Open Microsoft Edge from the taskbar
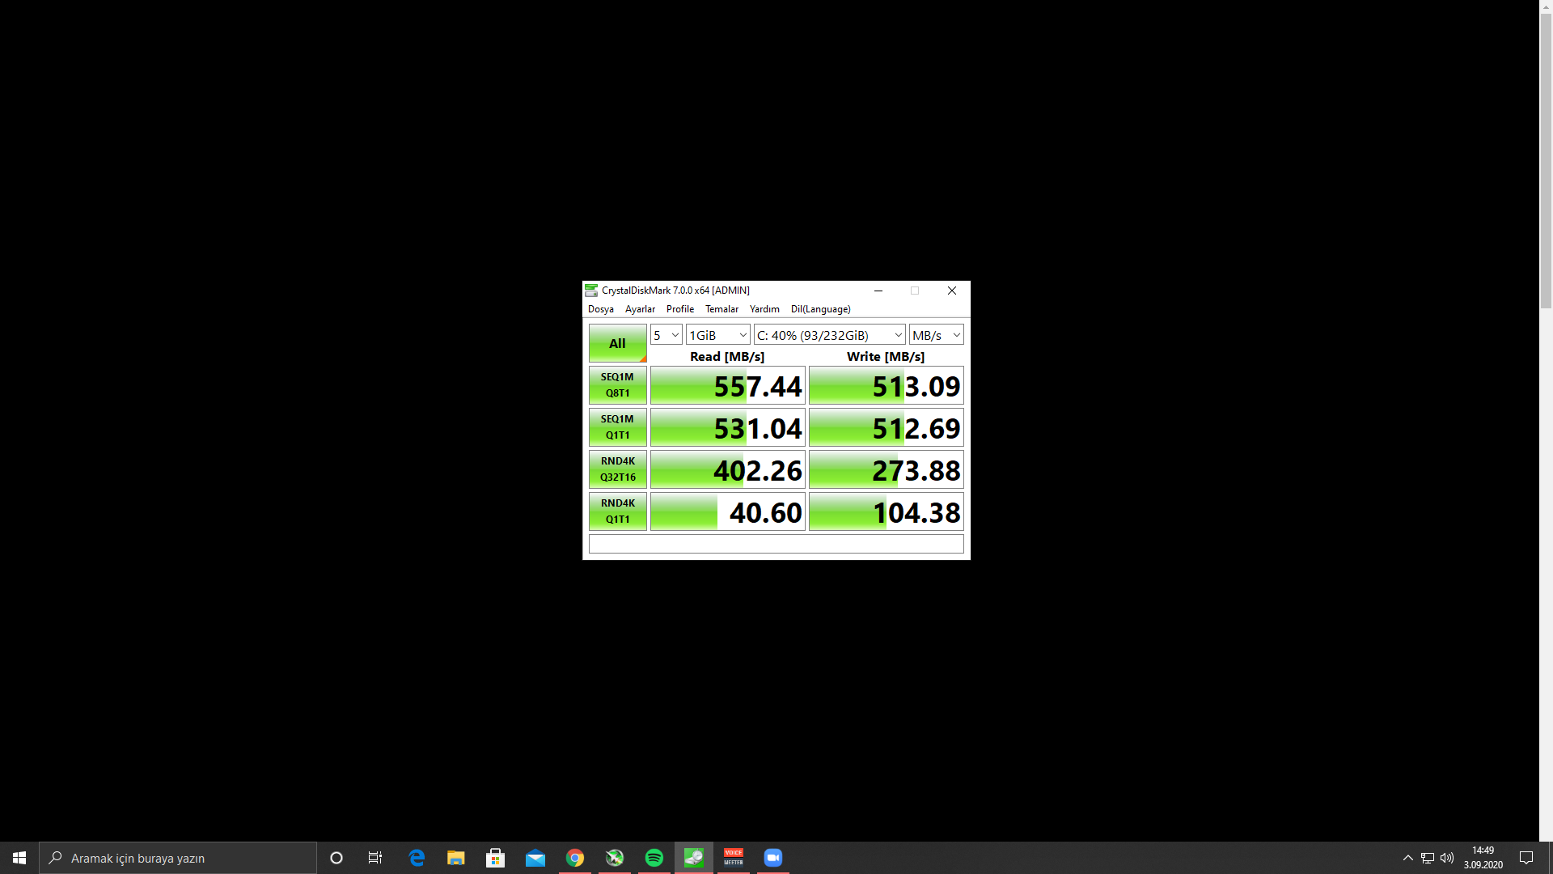The height and width of the screenshot is (874, 1553). (x=417, y=858)
